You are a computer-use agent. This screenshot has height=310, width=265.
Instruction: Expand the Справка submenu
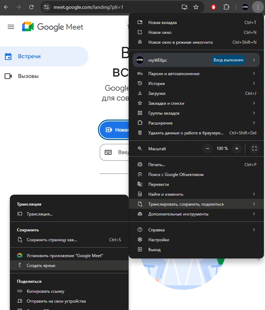click(x=197, y=230)
